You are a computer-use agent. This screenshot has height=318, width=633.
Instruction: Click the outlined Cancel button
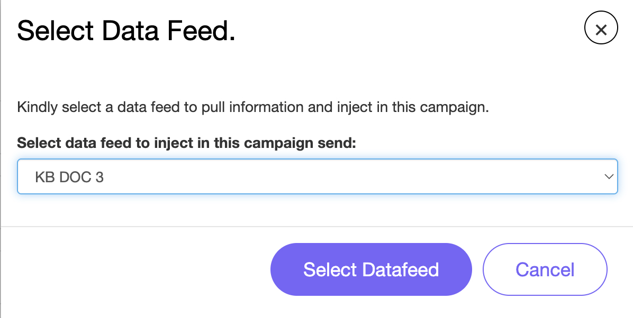(545, 269)
